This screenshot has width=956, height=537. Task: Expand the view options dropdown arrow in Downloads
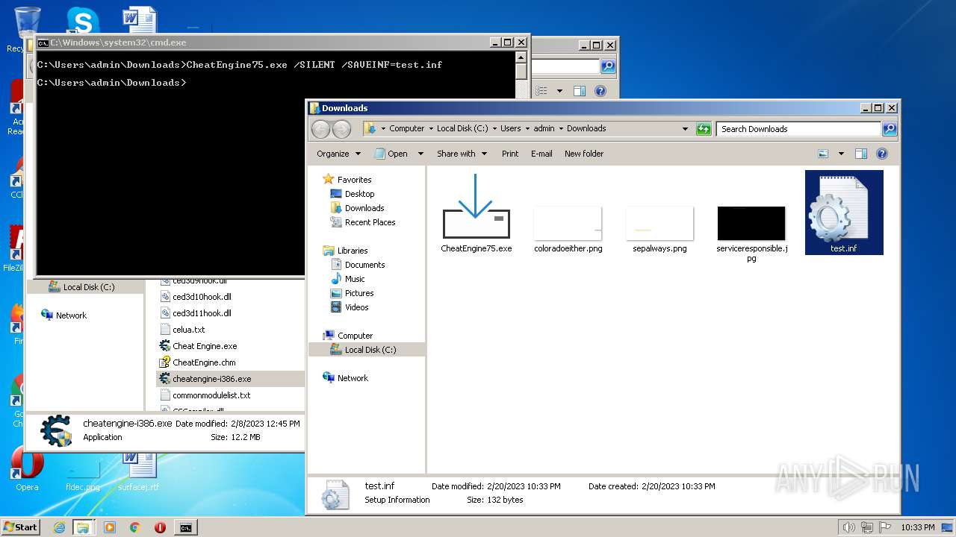click(841, 154)
